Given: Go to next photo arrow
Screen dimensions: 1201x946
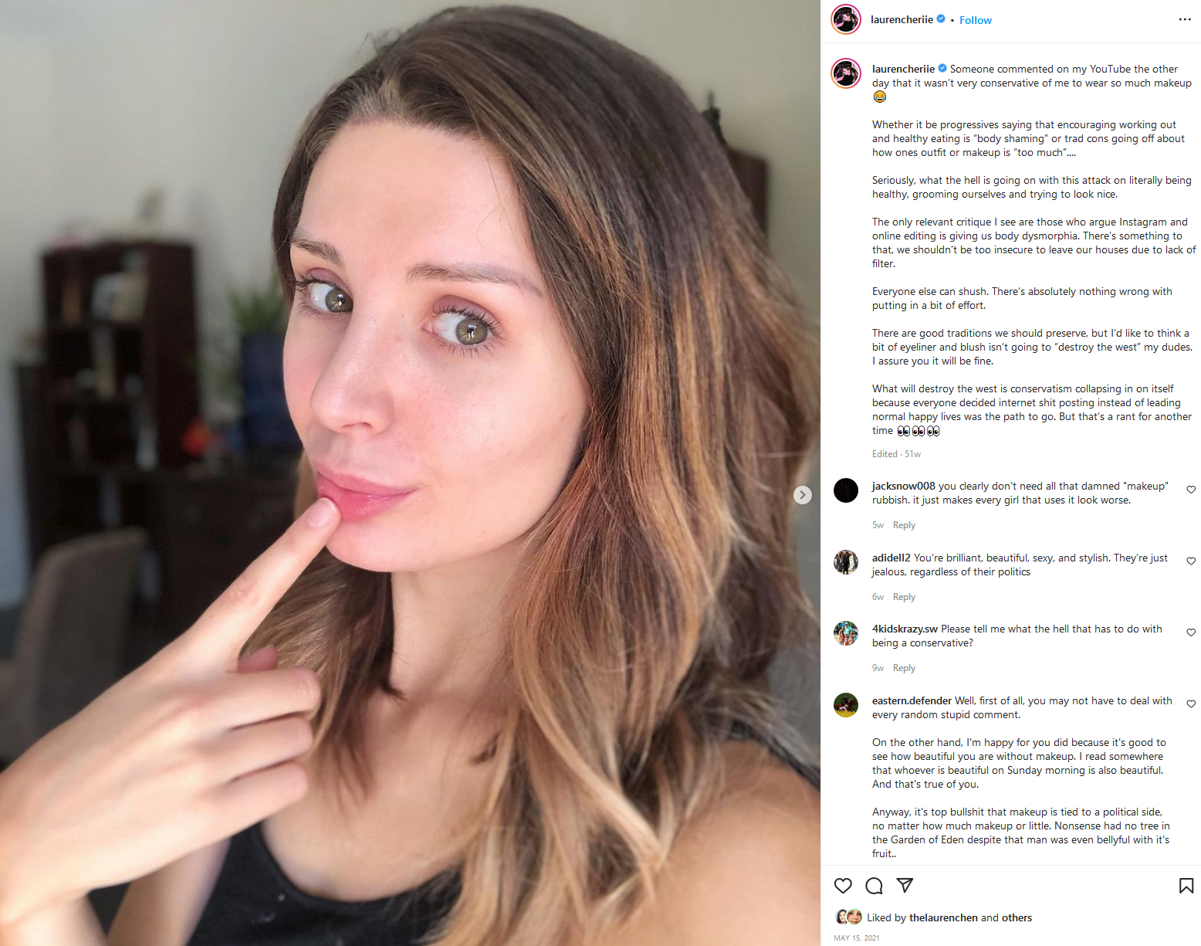Looking at the screenshot, I should 803,495.
